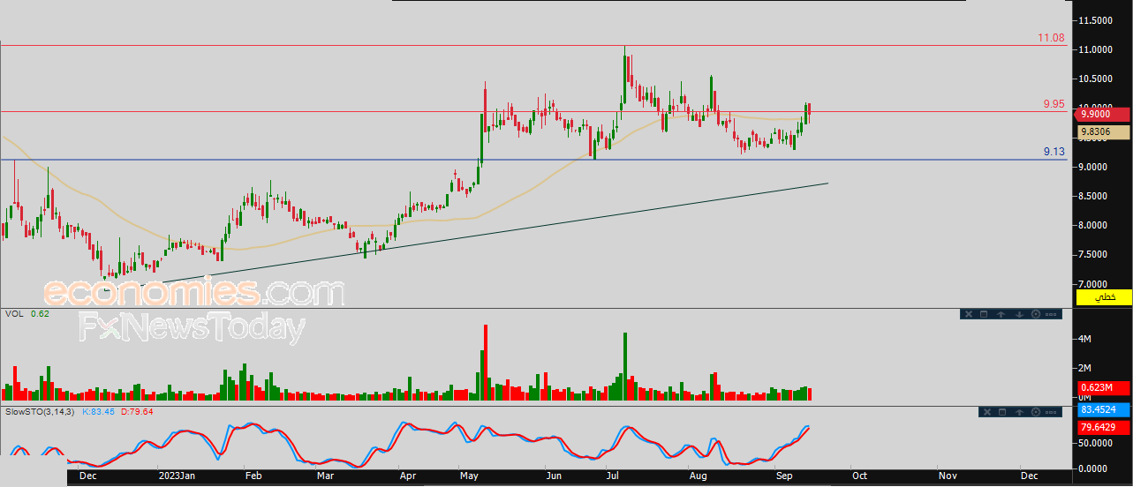Select the red 9.9000 current price tag
This screenshot has height=487, width=1133.
(x=1104, y=114)
